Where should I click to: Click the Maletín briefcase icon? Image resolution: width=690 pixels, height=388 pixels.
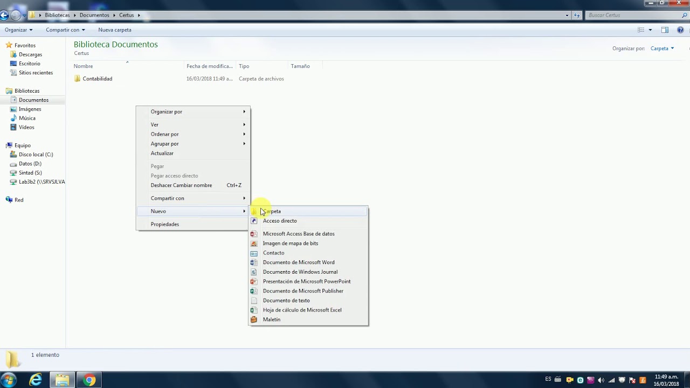click(254, 320)
